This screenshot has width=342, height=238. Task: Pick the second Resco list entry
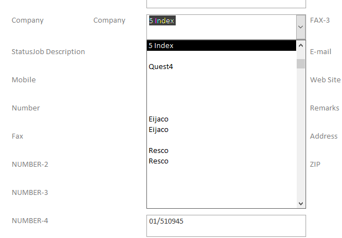pos(159,161)
